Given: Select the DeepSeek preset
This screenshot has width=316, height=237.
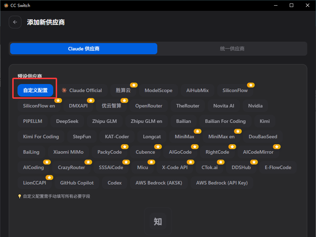Looking at the screenshot, I should coord(67,121).
